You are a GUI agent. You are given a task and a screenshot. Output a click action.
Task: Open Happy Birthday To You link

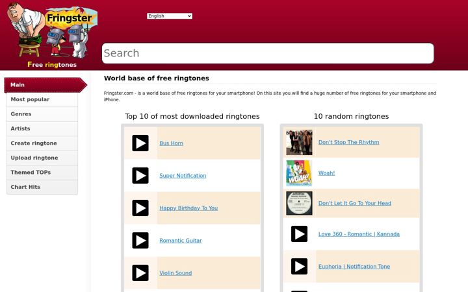(188, 208)
